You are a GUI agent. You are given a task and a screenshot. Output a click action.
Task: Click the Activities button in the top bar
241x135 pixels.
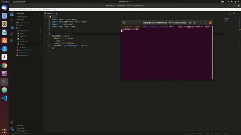click(5, 1)
